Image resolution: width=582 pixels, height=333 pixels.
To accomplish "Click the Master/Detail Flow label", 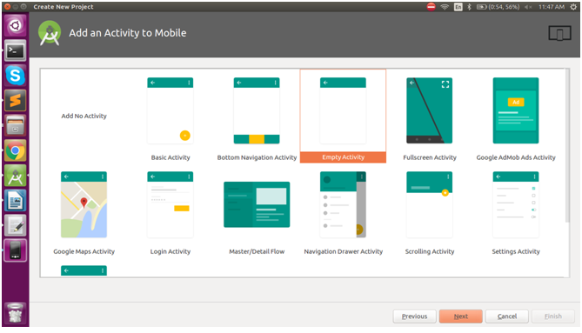I will coord(257,251).
